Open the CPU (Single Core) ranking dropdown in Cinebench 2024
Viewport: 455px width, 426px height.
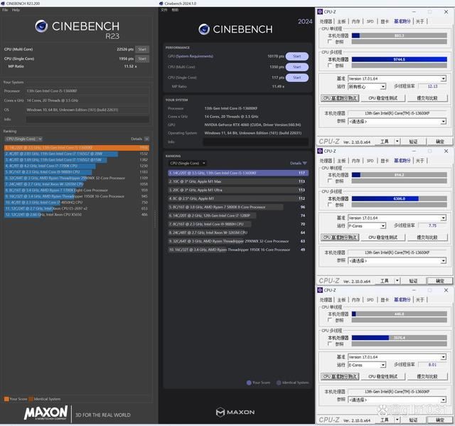(188, 164)
